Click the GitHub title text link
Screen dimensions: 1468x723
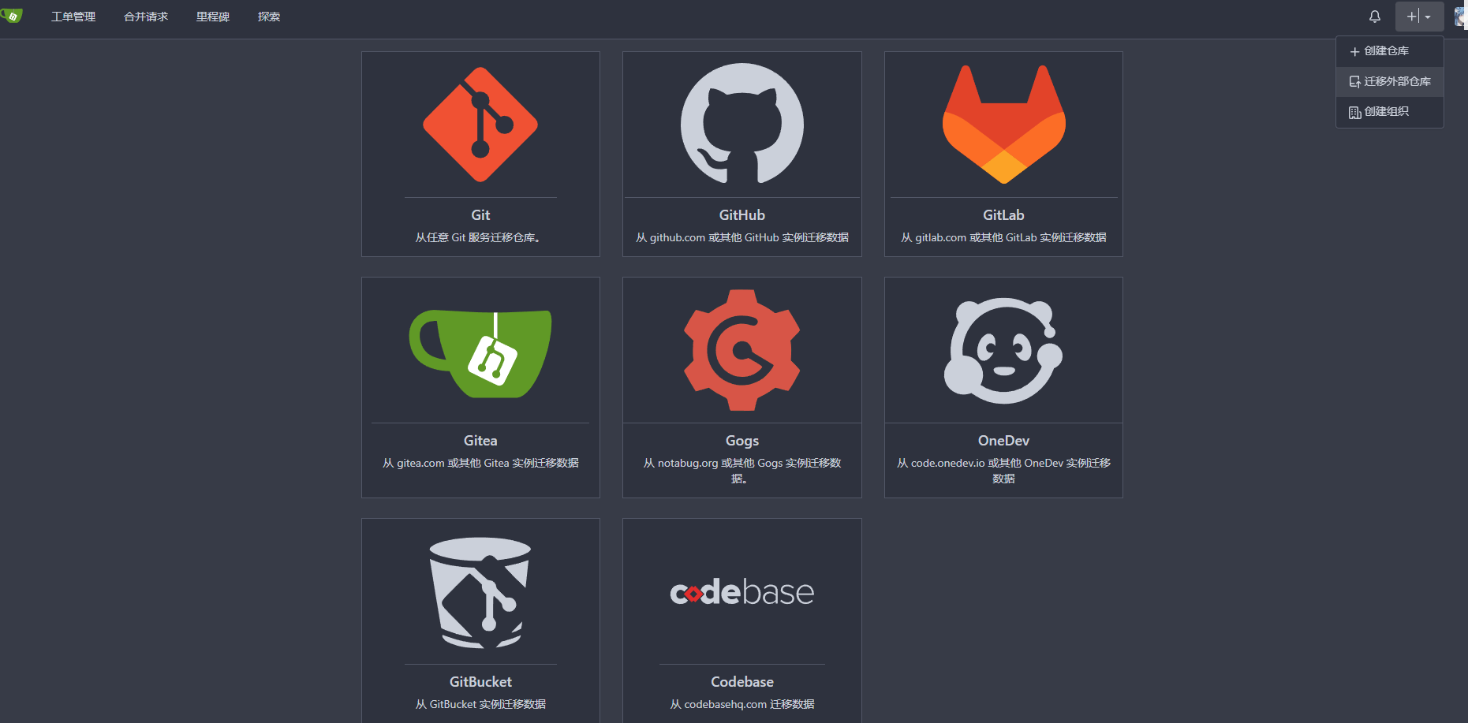pos(741,215)
